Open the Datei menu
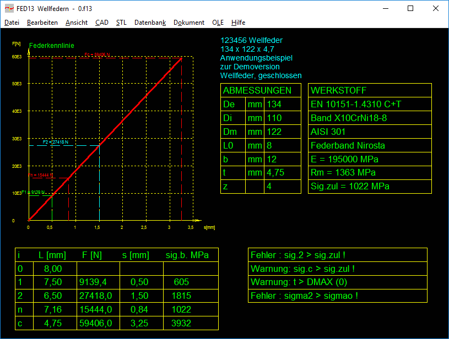 coord(12,23)
